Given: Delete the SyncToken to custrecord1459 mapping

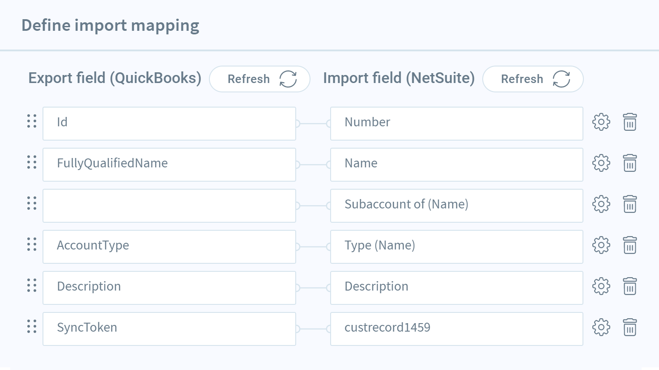Looking at the screenshot, I should [630, 327].
